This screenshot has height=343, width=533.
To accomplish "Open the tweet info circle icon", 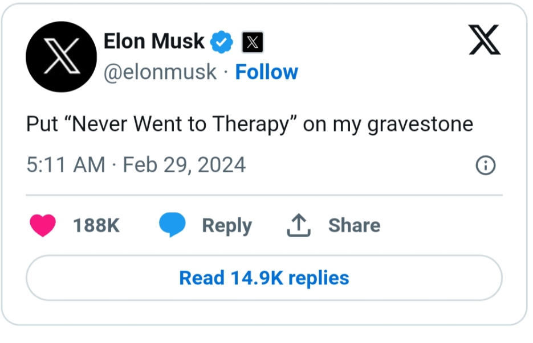I will pos(486,165).
